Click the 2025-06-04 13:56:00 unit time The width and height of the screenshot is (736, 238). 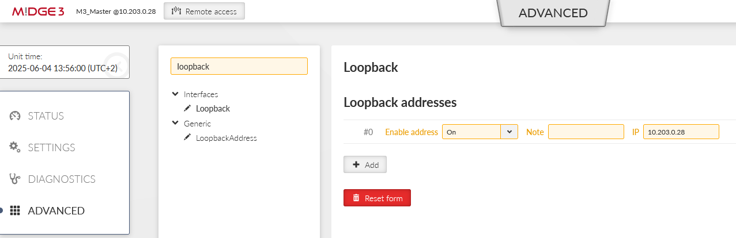[63, 68]
